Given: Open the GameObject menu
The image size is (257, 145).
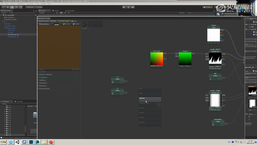Looking at the screenshot, I should [21, 4].
